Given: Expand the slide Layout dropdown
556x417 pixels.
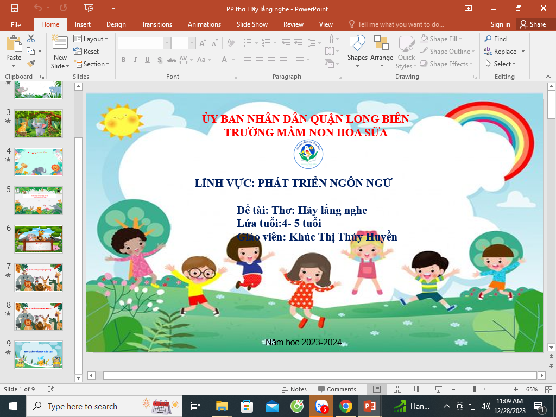Looking at the screenshot, I should point(91,39).
